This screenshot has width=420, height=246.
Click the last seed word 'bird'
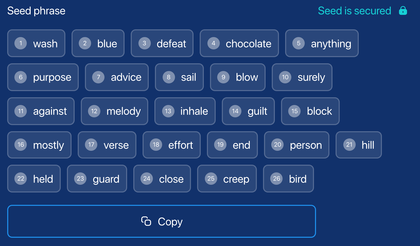pos(288,179)
